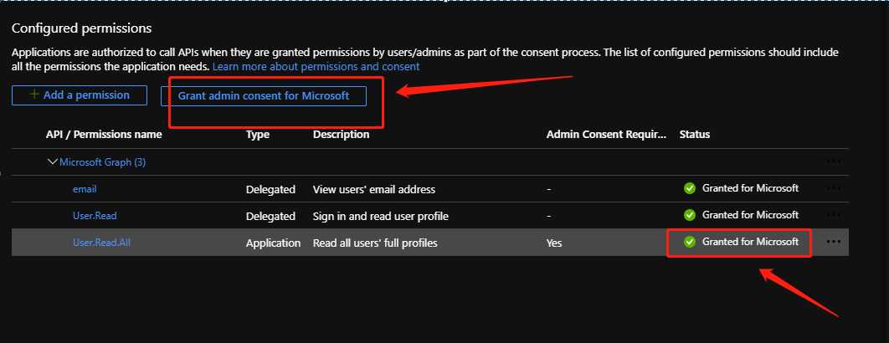Select 'View users' email address' description
The height and width of the screenshot is (343, 889).
(374, 189)
